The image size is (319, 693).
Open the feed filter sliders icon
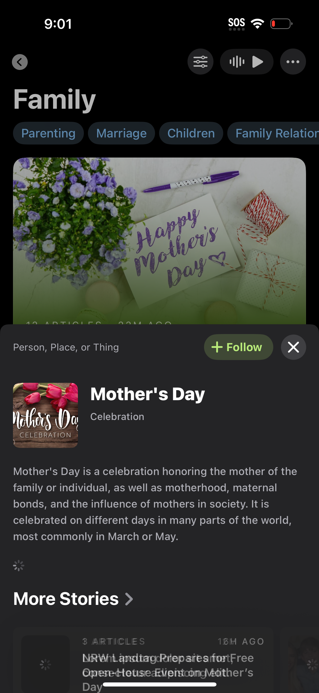[x=200, y=62]
